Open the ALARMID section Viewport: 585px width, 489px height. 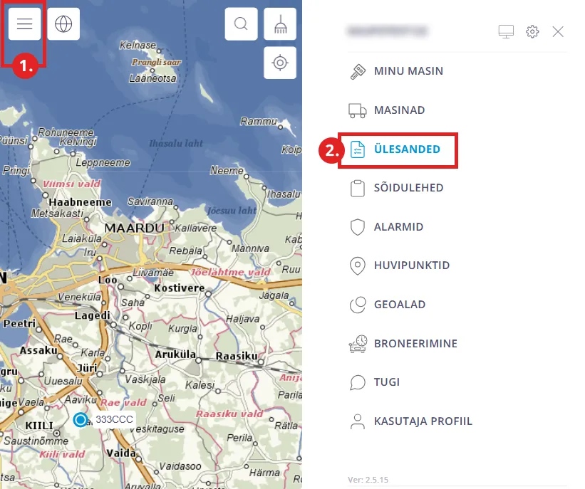[x=398, y=227]
